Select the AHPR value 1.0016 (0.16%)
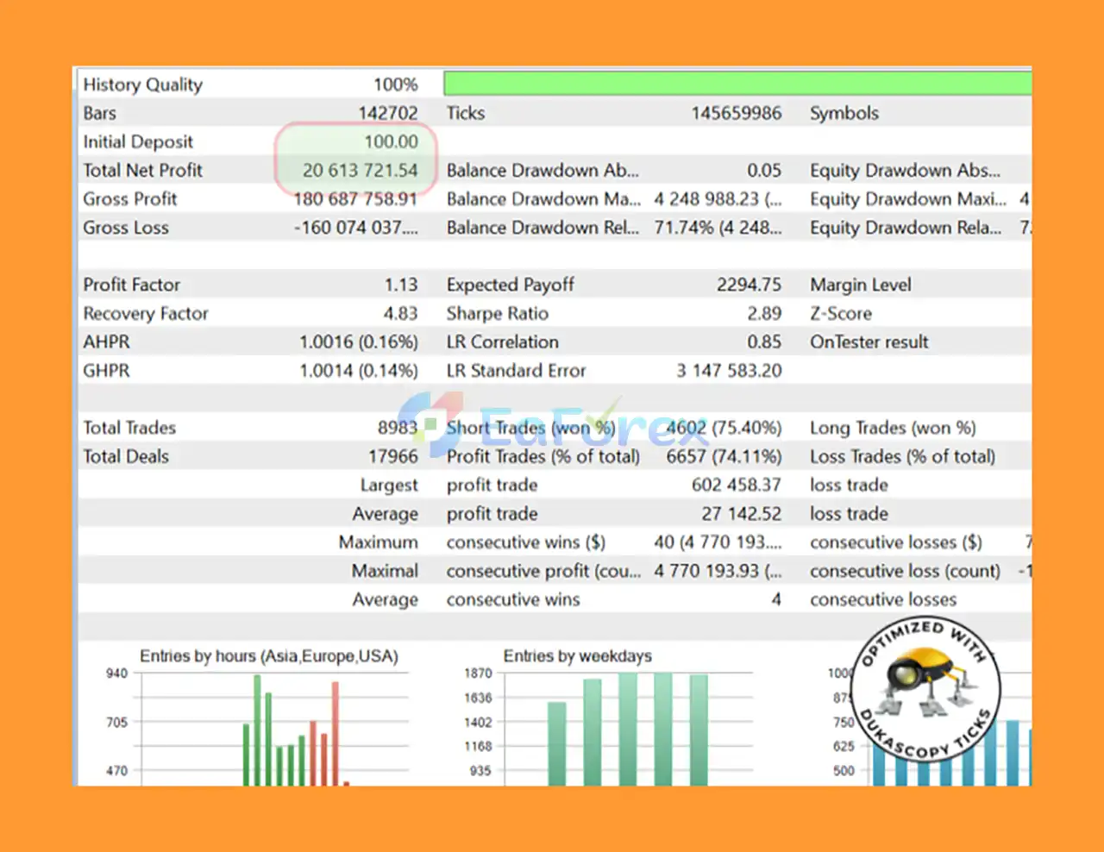The image size is (1104, 852). tap(359, 341)
